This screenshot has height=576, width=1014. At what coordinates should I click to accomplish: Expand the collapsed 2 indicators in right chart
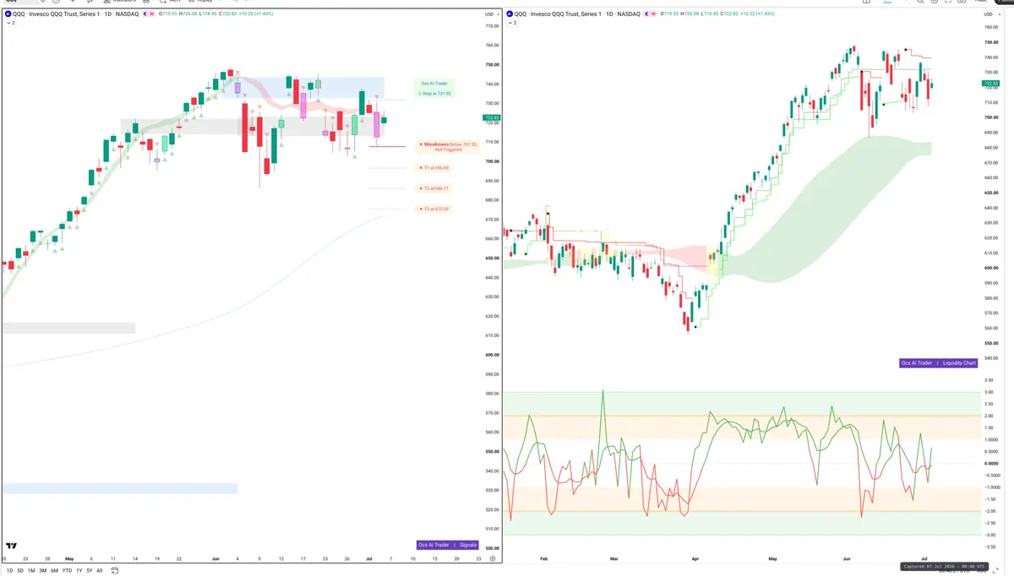pos(511,23)
